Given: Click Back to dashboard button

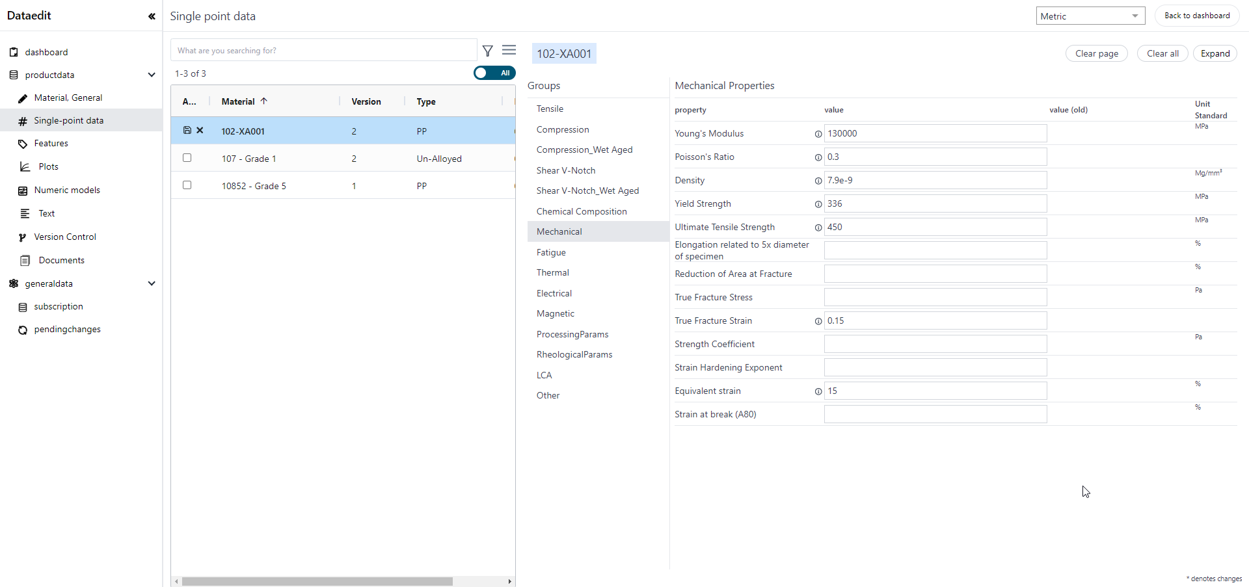Looking at the screenshot, I should pyautogui.click(x=1197, y=16).
